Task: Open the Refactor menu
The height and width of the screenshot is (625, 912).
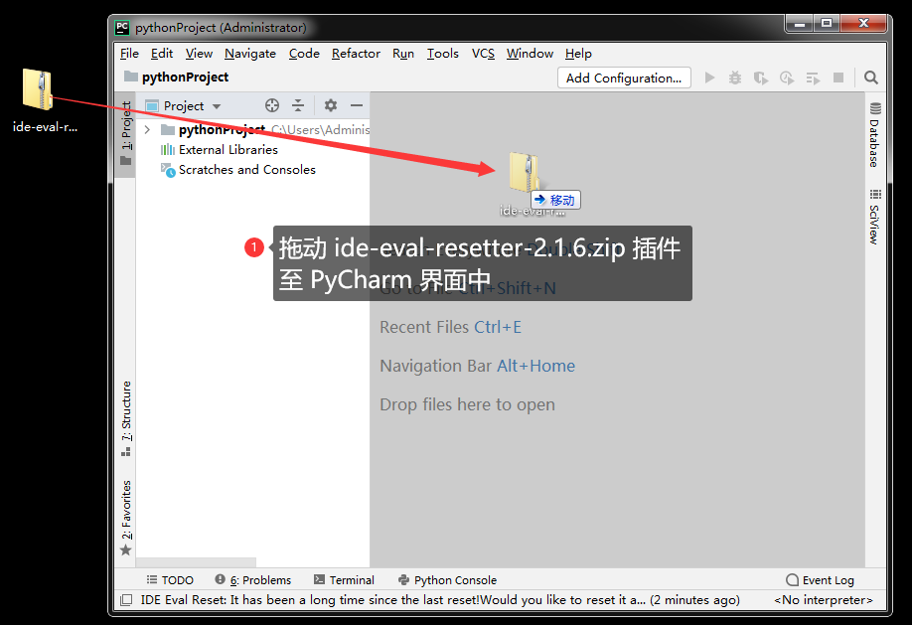Action: (356, 54)
